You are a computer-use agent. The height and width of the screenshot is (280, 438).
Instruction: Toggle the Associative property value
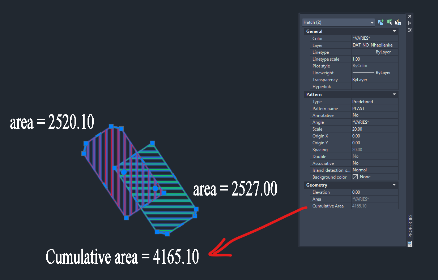coord(374,163)
